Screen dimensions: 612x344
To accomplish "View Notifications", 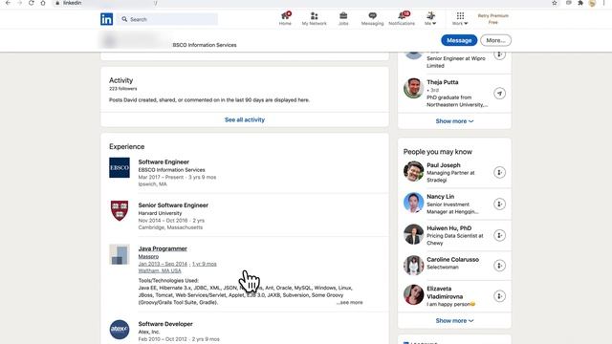I will (402, 19).
